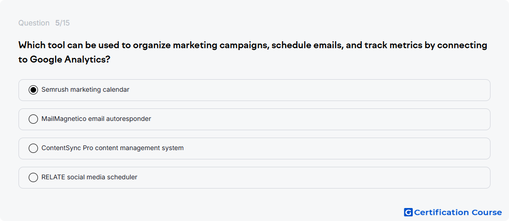
Task: Open the Certification Course link text
Action: [458, 212]
